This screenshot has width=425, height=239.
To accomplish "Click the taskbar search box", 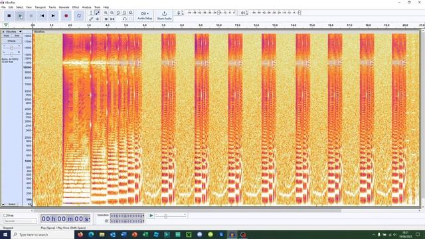I will click(x=42, y=234).
